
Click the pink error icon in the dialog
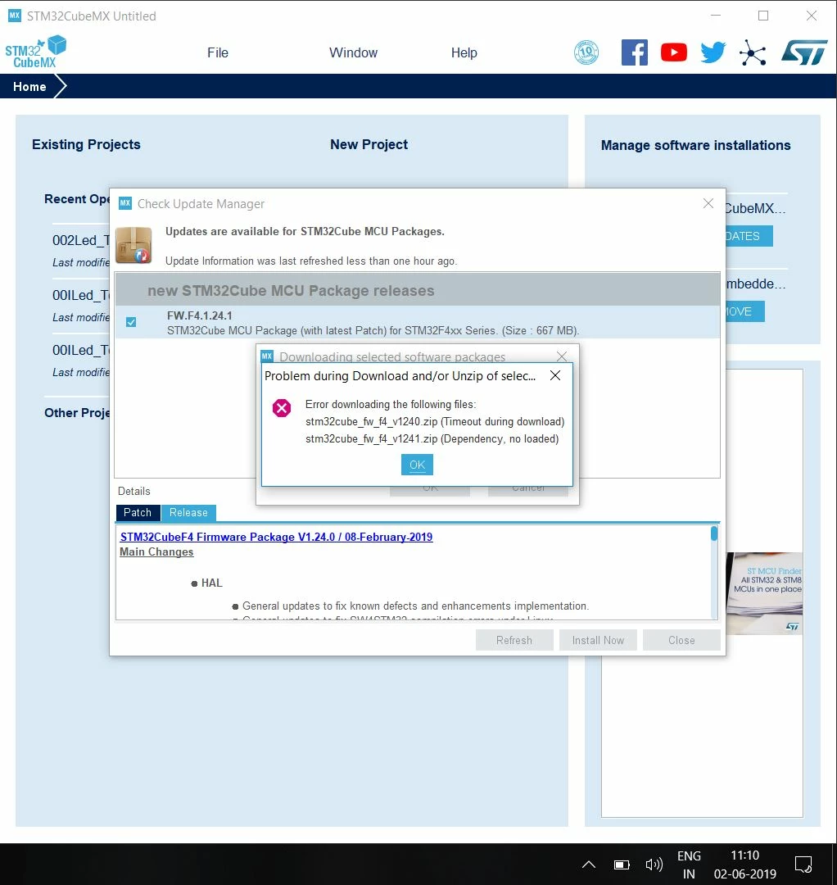282,407
